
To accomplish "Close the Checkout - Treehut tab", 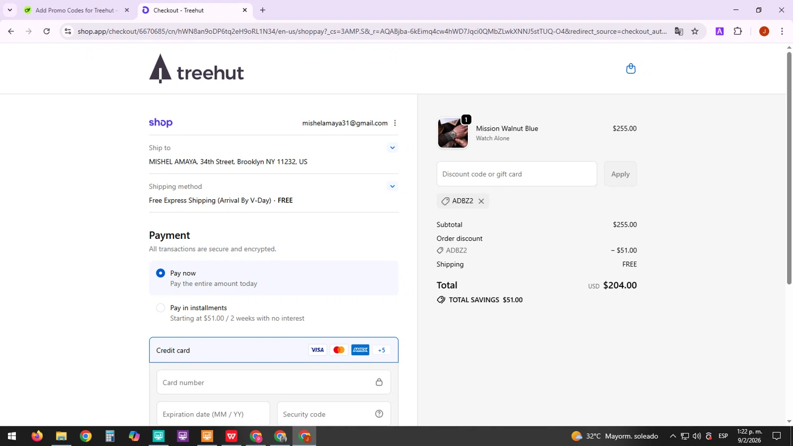I will tap(245, 10).
